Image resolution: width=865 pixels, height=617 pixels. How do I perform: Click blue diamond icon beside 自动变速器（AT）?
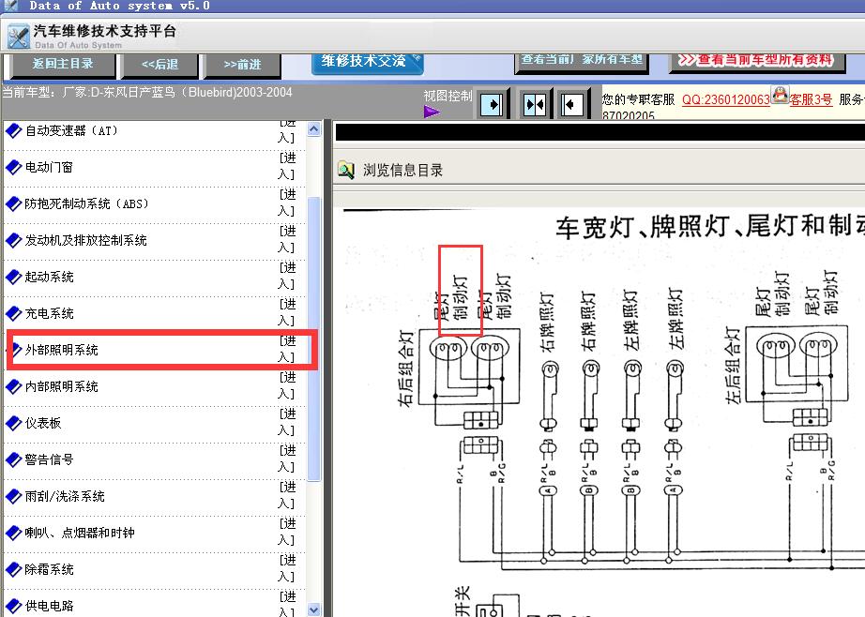point(13,131)
